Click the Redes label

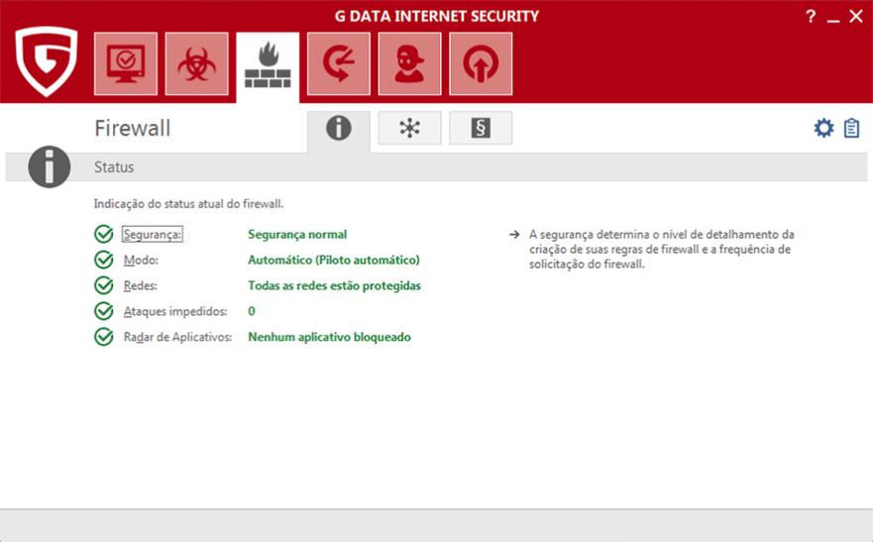pos(141,285)
